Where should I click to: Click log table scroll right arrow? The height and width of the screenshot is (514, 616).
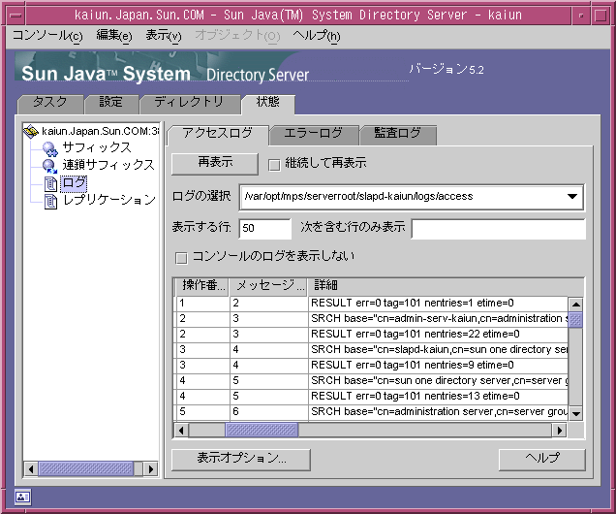(559, 431)
